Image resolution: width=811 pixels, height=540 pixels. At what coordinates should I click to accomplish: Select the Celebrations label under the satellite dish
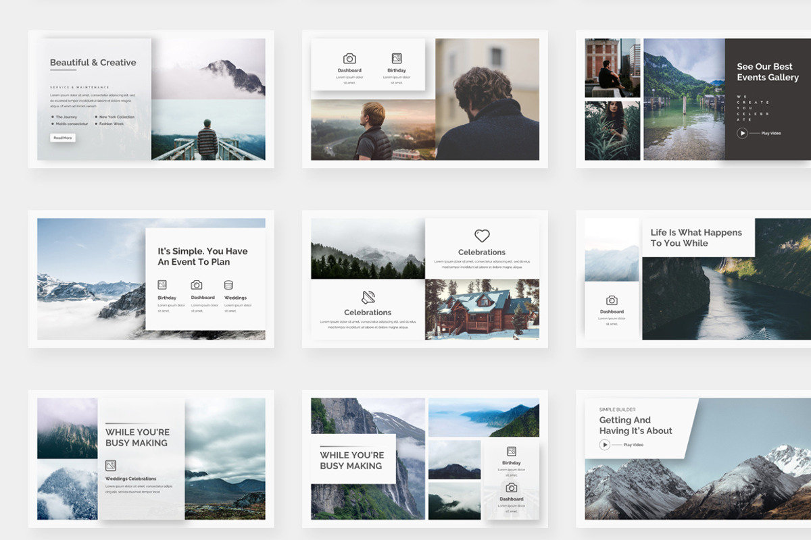coord(368,313)
